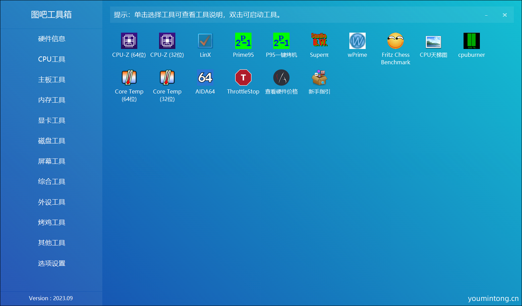Select the Fritz Chess Benchmark icon
This screenshot has height=306, width=522.
396,41
